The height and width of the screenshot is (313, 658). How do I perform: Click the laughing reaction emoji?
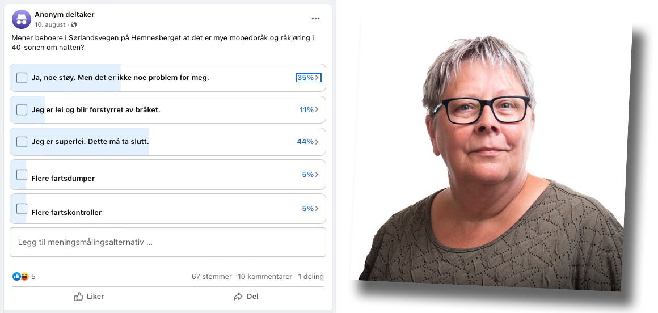[24, 277]
